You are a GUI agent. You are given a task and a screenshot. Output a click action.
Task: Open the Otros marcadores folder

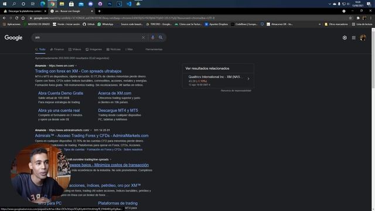click(336, 24)
